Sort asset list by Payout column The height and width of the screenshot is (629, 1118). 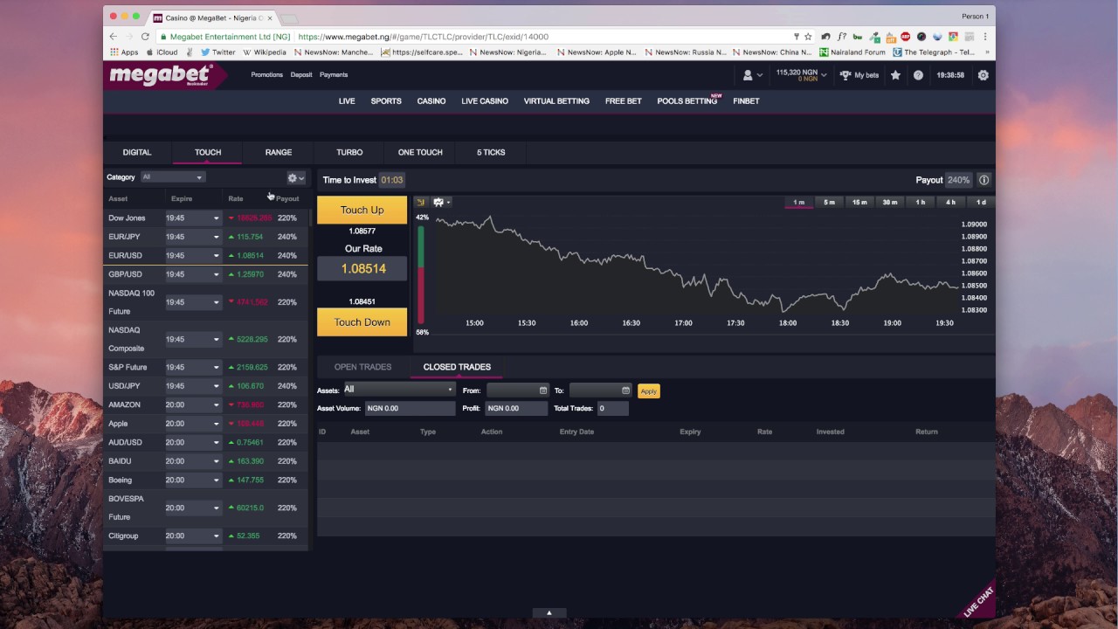click(287, 199)
